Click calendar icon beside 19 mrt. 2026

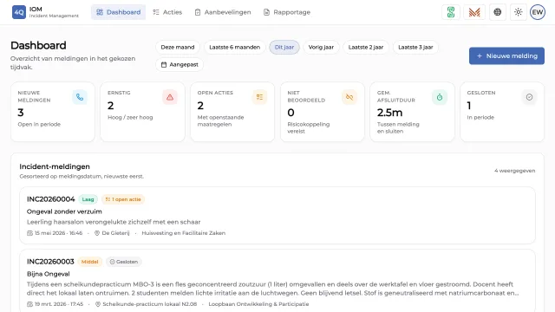pos(29,304)
